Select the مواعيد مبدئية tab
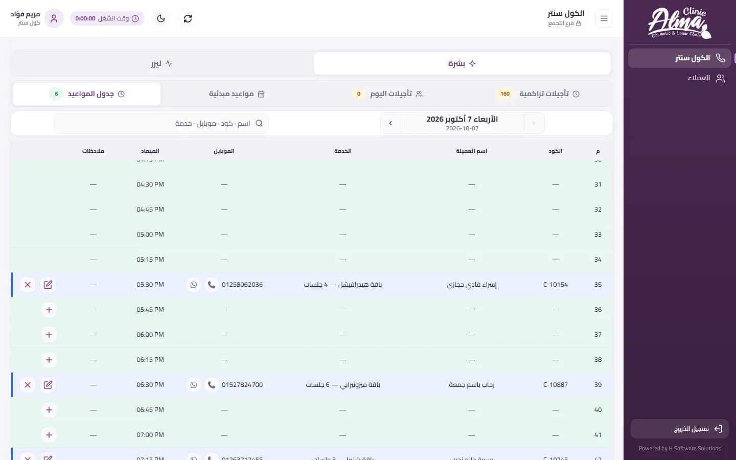736x460 pixels. (237, 94)
